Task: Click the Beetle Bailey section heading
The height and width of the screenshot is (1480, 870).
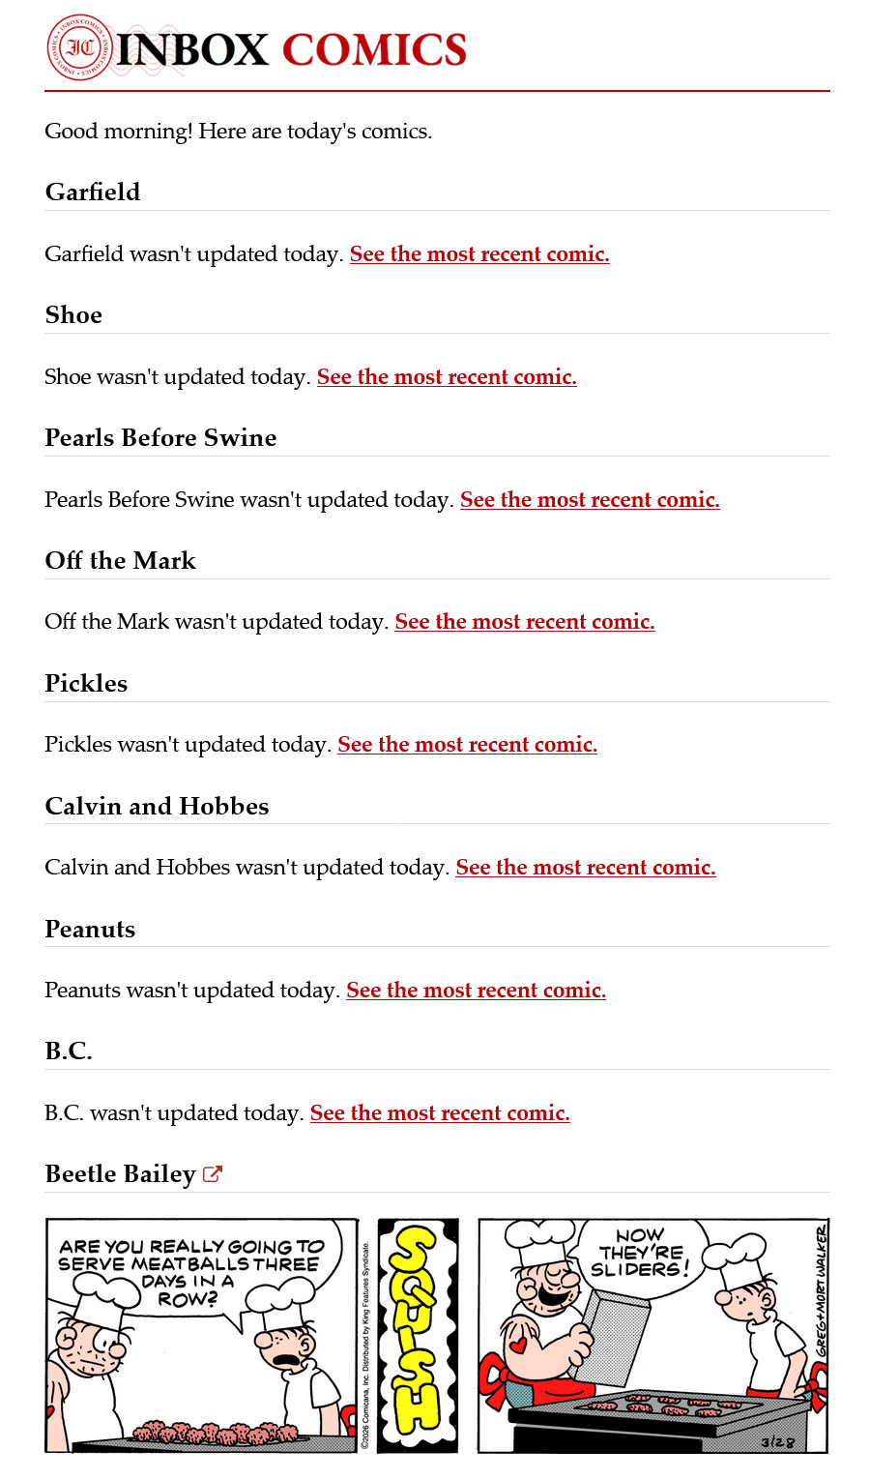Action: (x=121, y=1174)
